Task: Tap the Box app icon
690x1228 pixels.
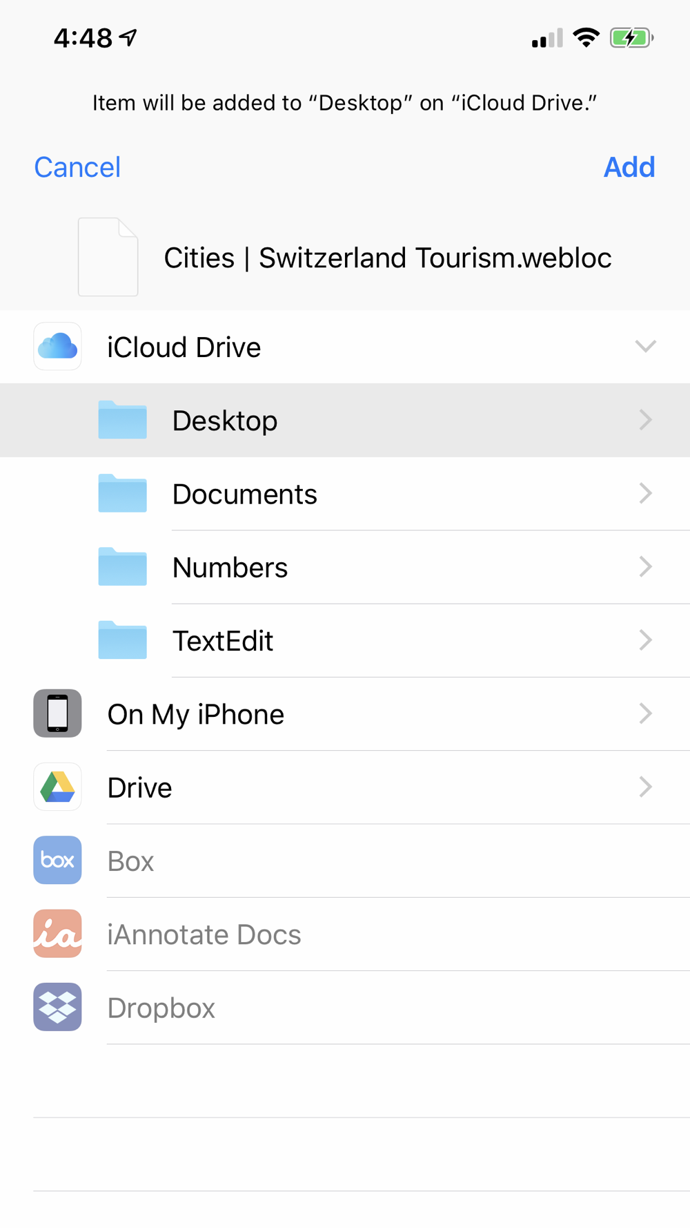Action: 57,860
